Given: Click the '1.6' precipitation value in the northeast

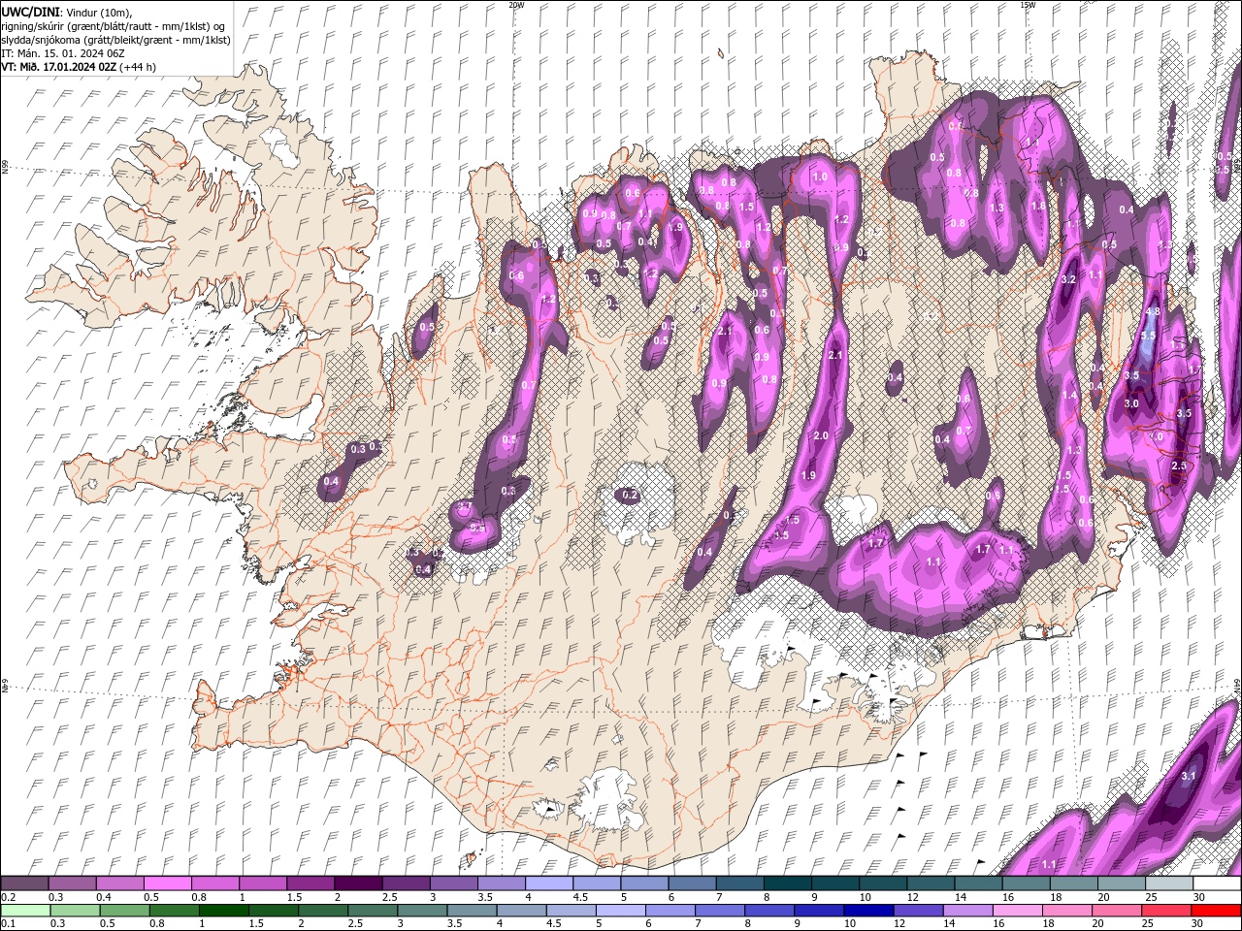Looking at the screenshot, I should [x=1038, y=206].
